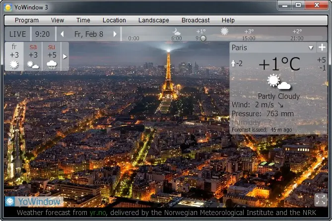The image size is (332, 221).
Task: Toggle fullscreen with corner arrows icon
Action: coord(321,200)
